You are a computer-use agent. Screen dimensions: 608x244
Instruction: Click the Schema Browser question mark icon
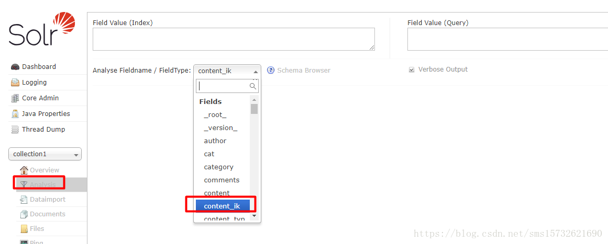[x=271, y=71]
